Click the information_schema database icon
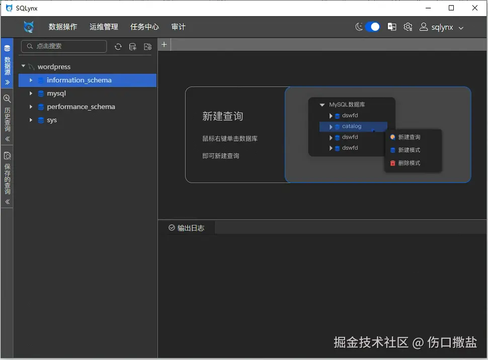Image resolution: width=488 pixels, height=360 pixels. click(x=41, y=80)
